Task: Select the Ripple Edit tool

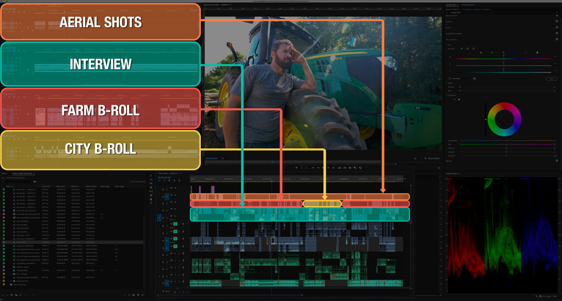Action: coord(151,184)
